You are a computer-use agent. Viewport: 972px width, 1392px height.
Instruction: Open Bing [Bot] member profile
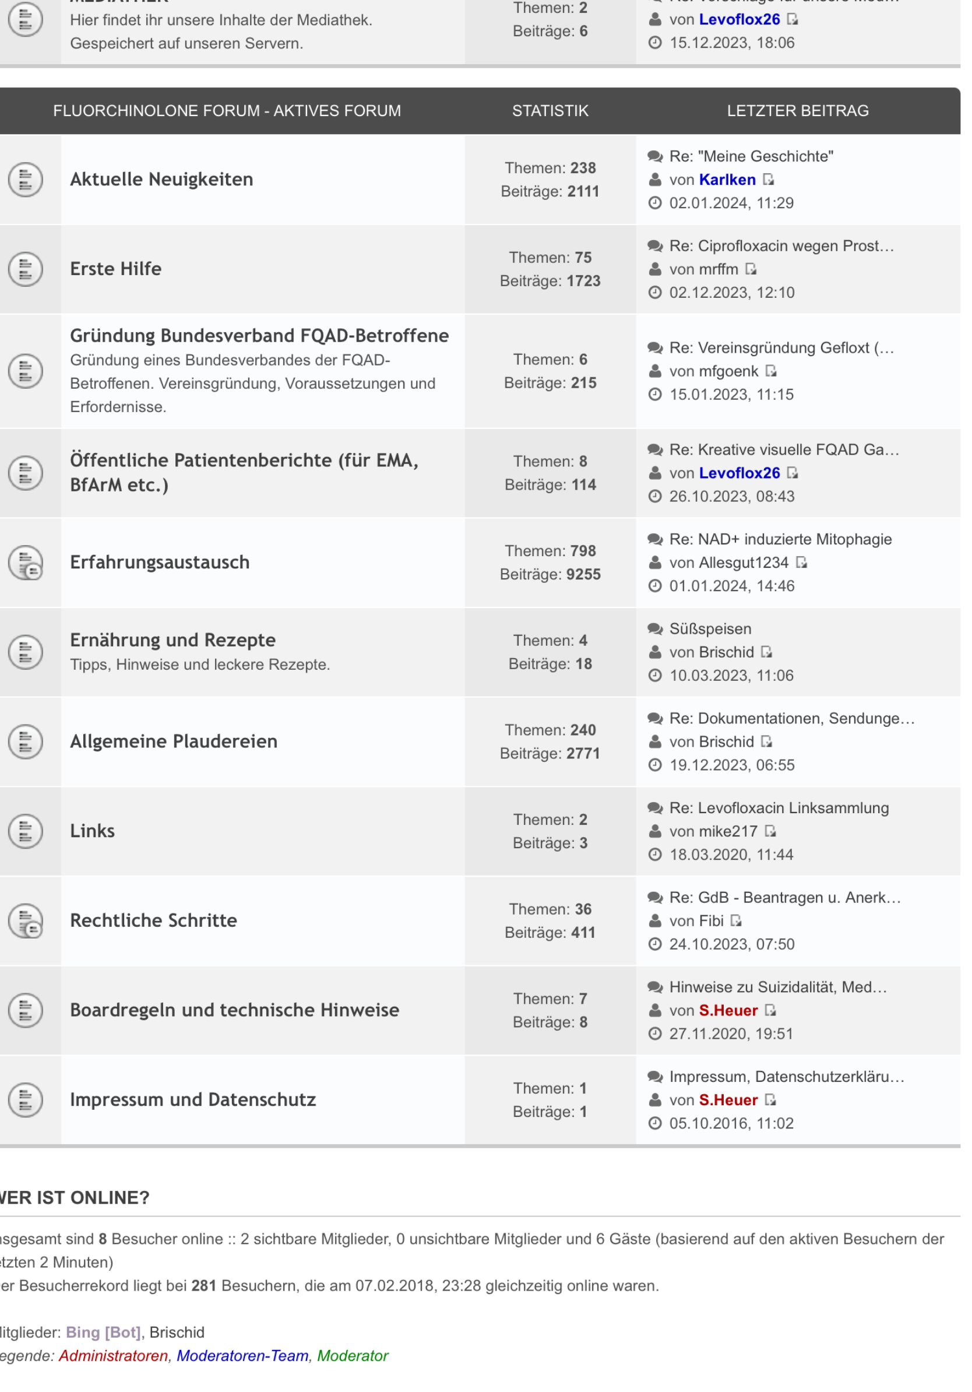(103, 1332)
